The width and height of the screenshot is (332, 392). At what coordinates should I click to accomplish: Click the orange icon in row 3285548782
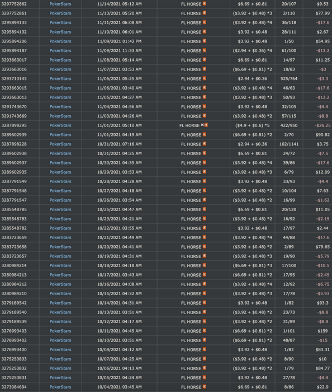[x=205, y=228]
